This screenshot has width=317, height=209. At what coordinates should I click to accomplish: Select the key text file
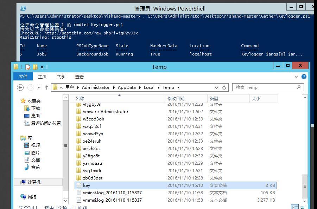point(176,185)
